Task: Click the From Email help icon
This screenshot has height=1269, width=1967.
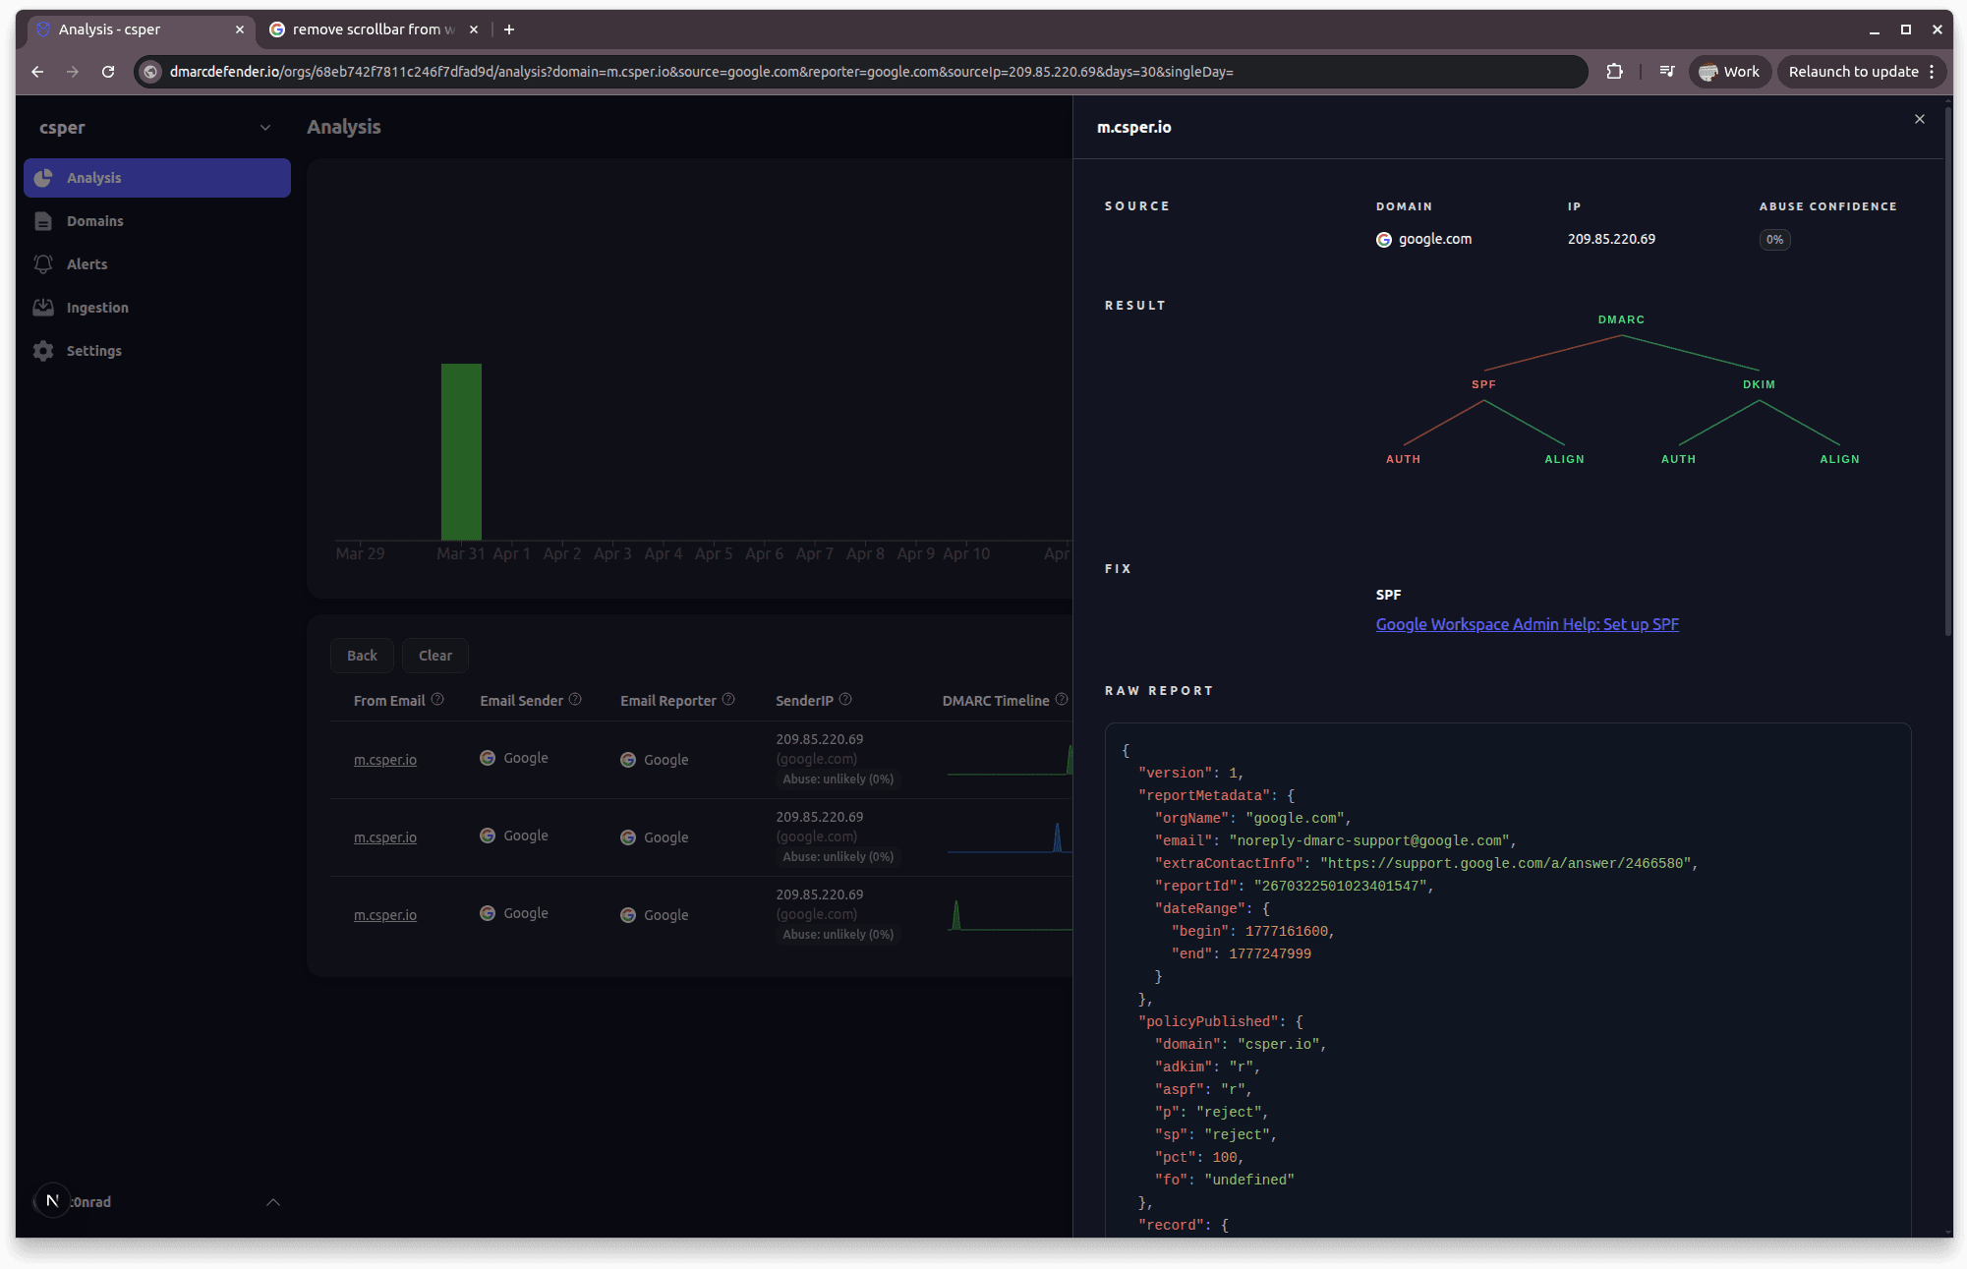Action: 437,700
